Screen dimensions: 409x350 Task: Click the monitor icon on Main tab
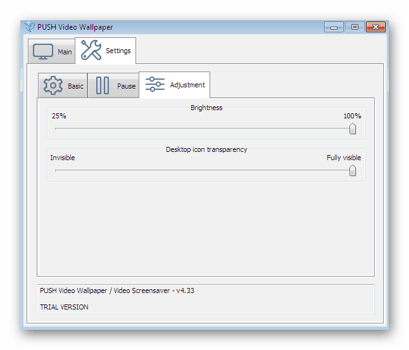pyautogui.click(x=43, y=52)
